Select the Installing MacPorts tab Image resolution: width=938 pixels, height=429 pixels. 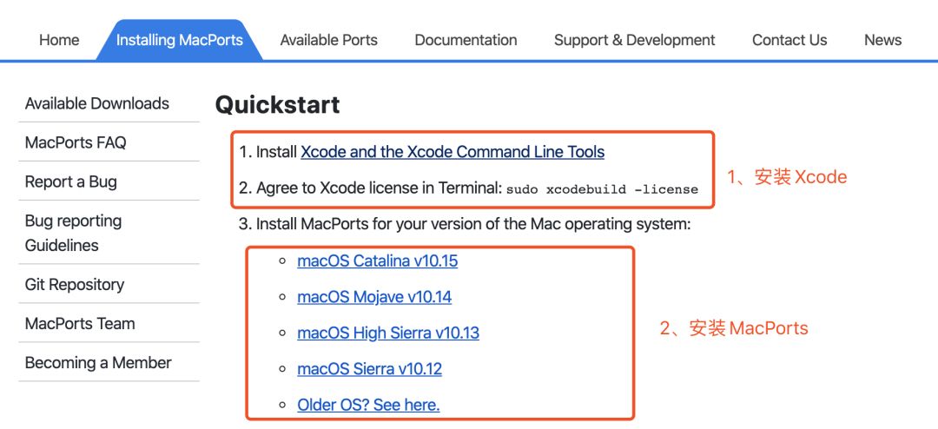point(180,40)
